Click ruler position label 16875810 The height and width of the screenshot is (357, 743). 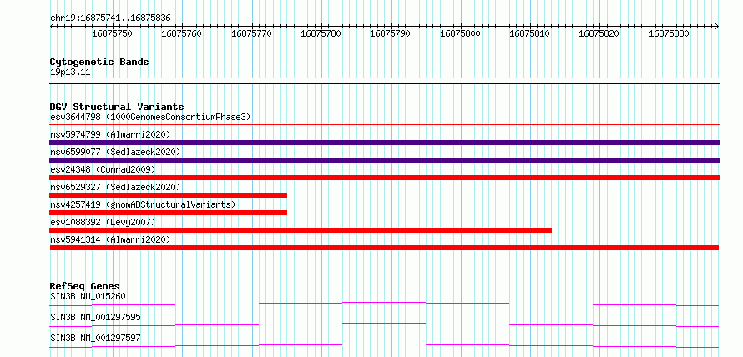[530, 33]
